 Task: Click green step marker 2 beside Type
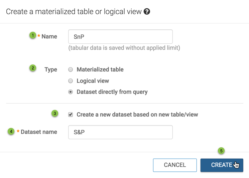coord(33,68)
